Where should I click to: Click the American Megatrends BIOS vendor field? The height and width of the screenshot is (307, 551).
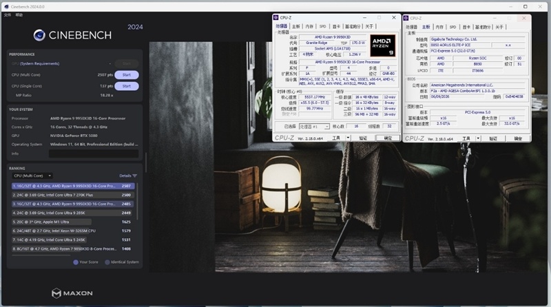point(477,85)
